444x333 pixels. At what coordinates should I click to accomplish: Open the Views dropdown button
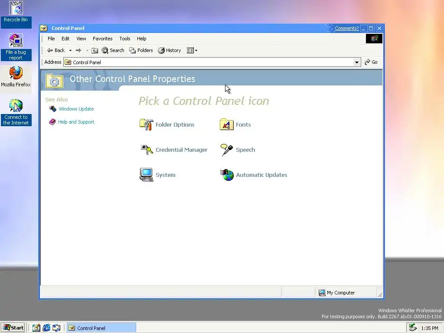coord(192,50)
